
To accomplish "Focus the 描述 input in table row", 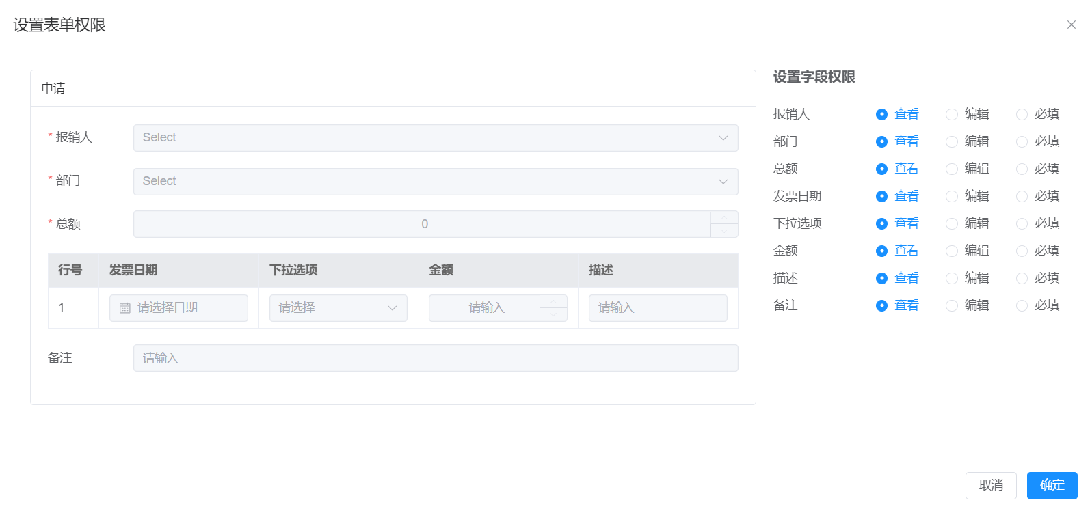I will pyautogui.click(x=657, y=308).
